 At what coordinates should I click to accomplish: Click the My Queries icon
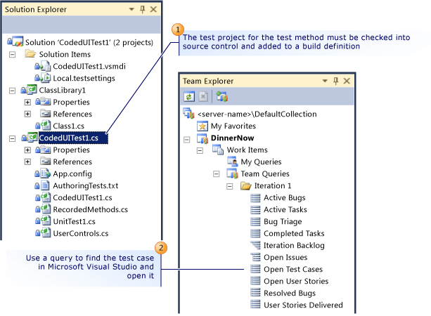click(233, 162)
